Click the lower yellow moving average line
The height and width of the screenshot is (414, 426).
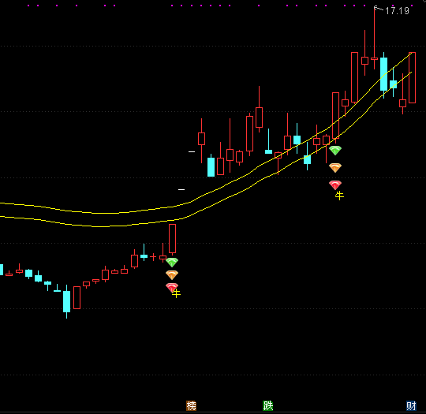pyautogui.click(x=109, y=226)
